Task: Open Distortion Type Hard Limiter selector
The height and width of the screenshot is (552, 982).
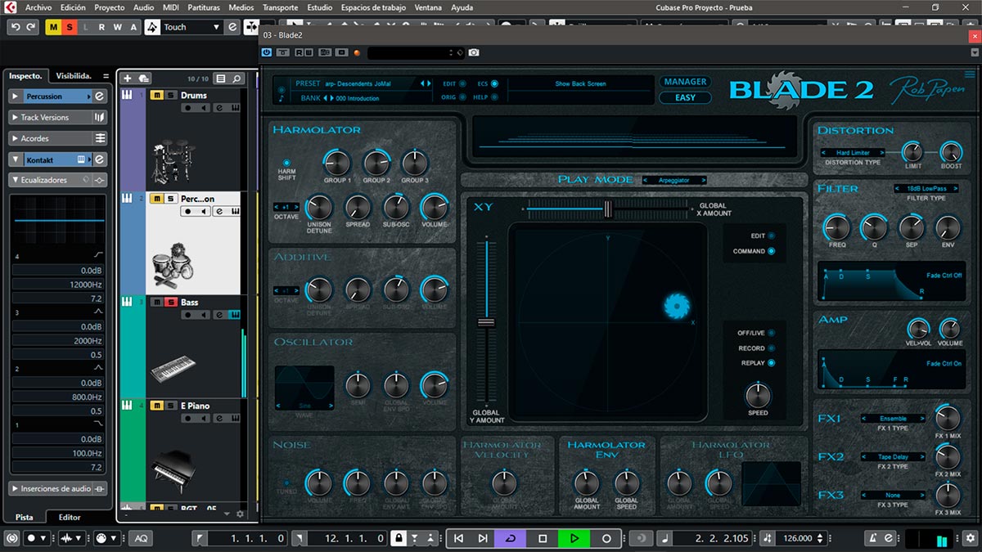Action: tap(853, 153)
